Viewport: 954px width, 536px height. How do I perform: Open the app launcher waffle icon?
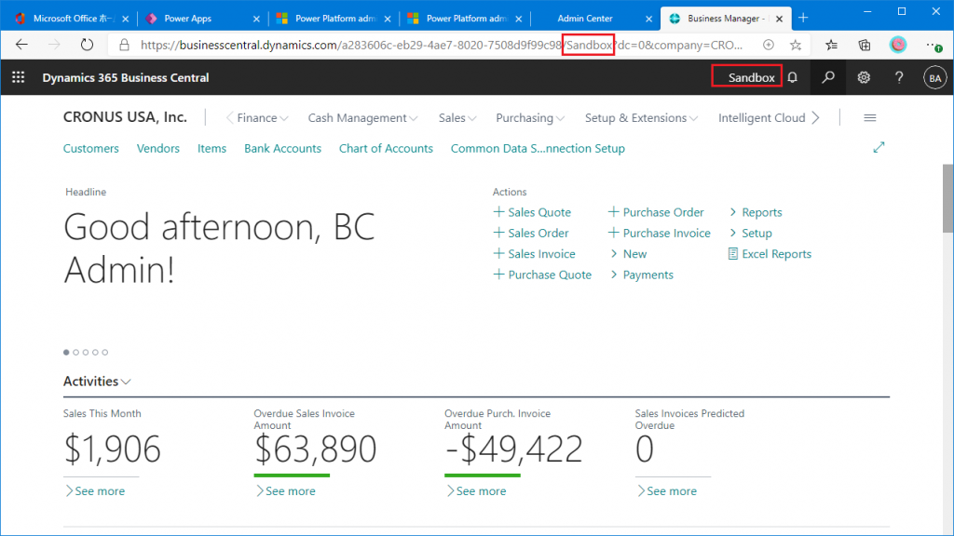(19, 77)
